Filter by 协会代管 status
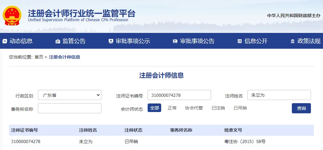323x150 pixels. 194,108
